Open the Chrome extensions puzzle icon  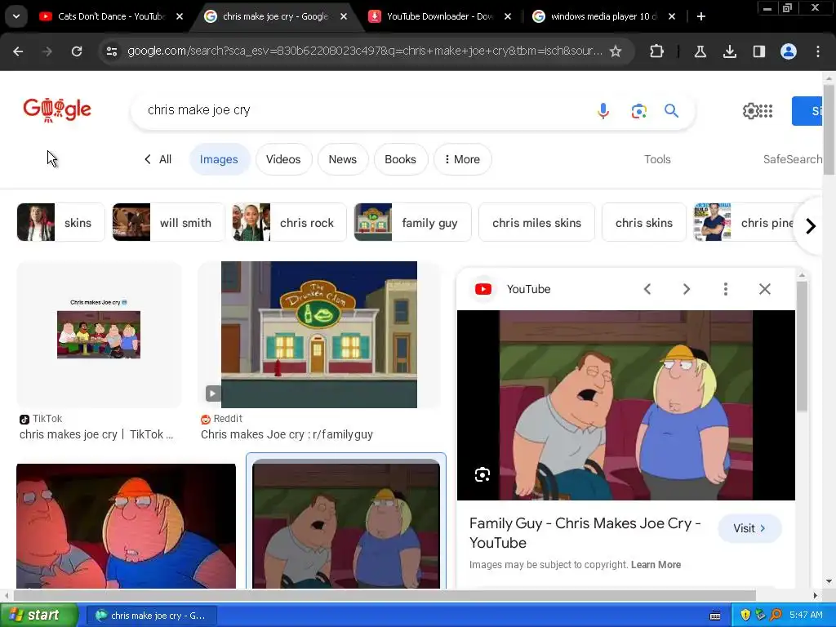[657, 51]
